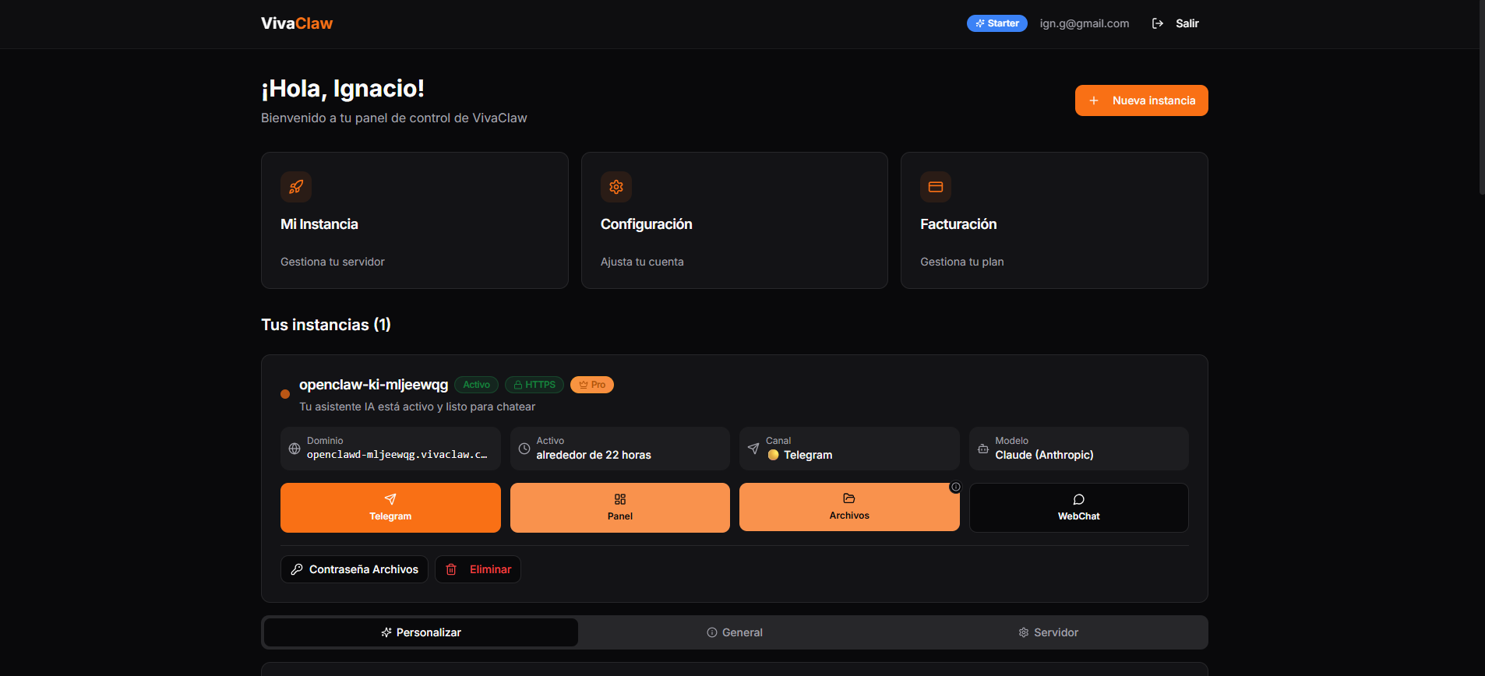
Task: Click the paper plane icon beside Canal
Action: (753, 449)
